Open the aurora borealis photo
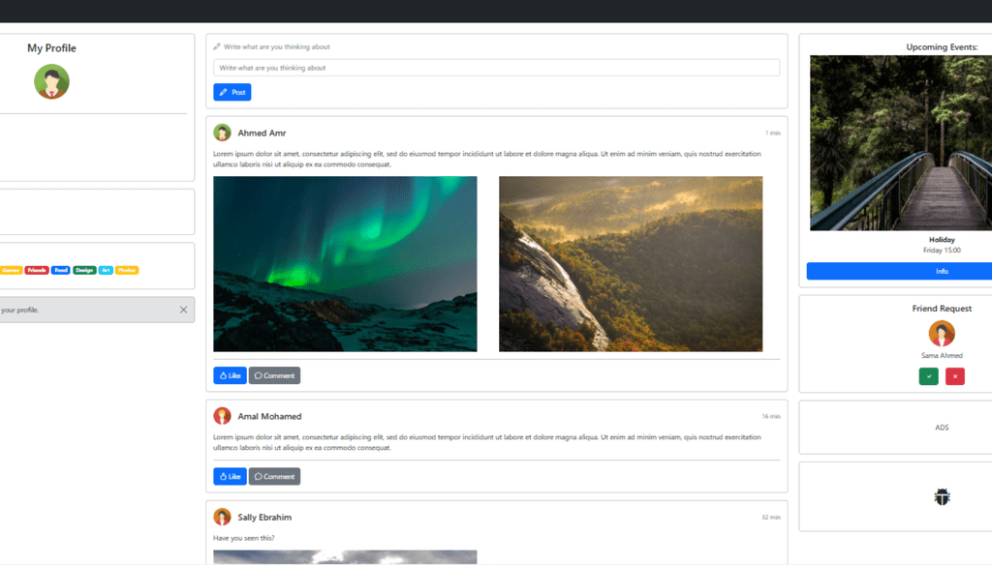 coord(345,263)
